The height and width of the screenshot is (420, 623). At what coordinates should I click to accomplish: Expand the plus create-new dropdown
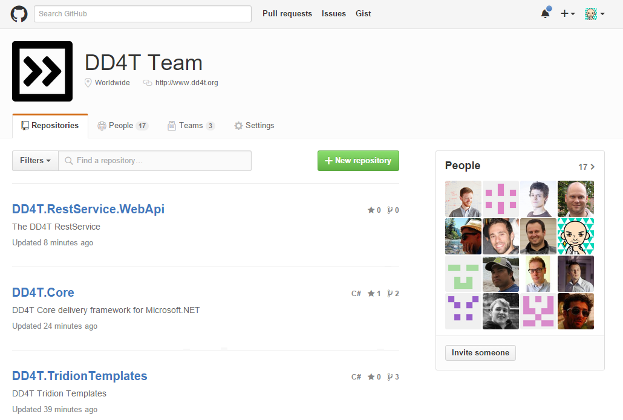coord(567,13)
